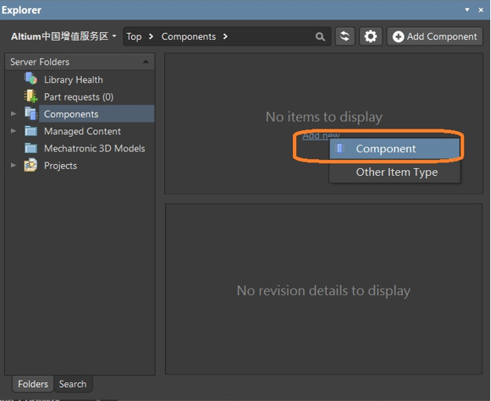
Task: Open the Explorer panel options arrow
Action: pyautogui.click(x=467, y=9)
